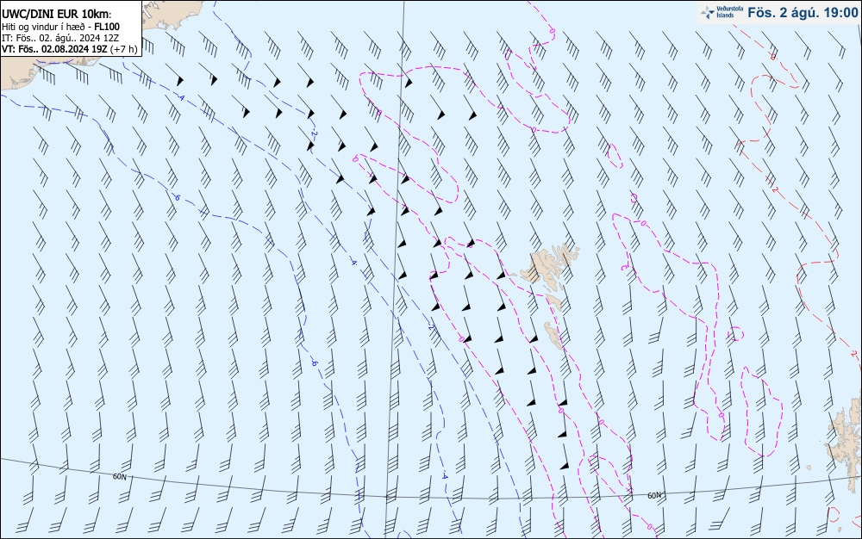862x539 pixels.
Task: Select the 'IT: Fös.. 02. ágú.. 2024 12Z' line
Action: pos(60,38)
